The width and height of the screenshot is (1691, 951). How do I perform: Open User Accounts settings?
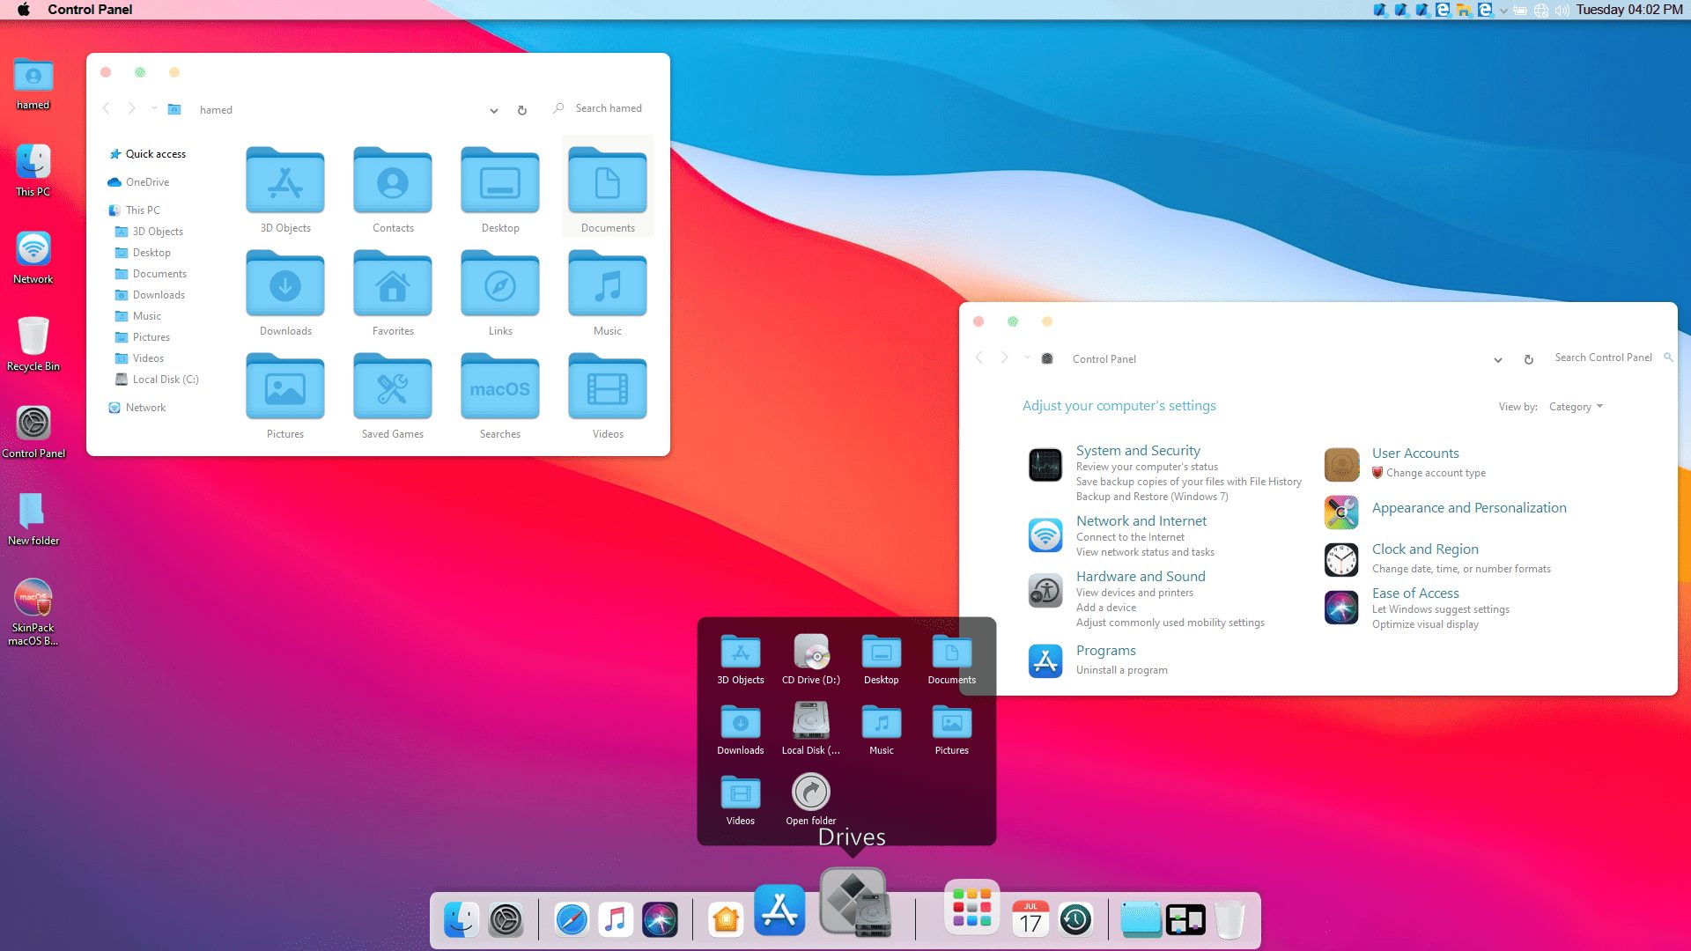1414,452
